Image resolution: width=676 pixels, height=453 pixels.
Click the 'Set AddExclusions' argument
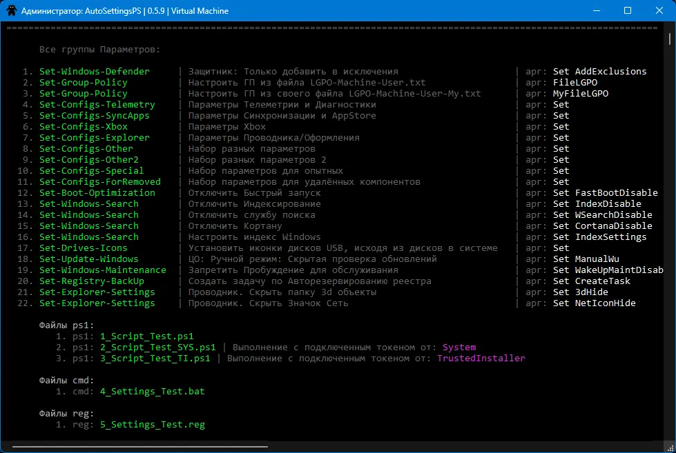[x=599, y=72]
